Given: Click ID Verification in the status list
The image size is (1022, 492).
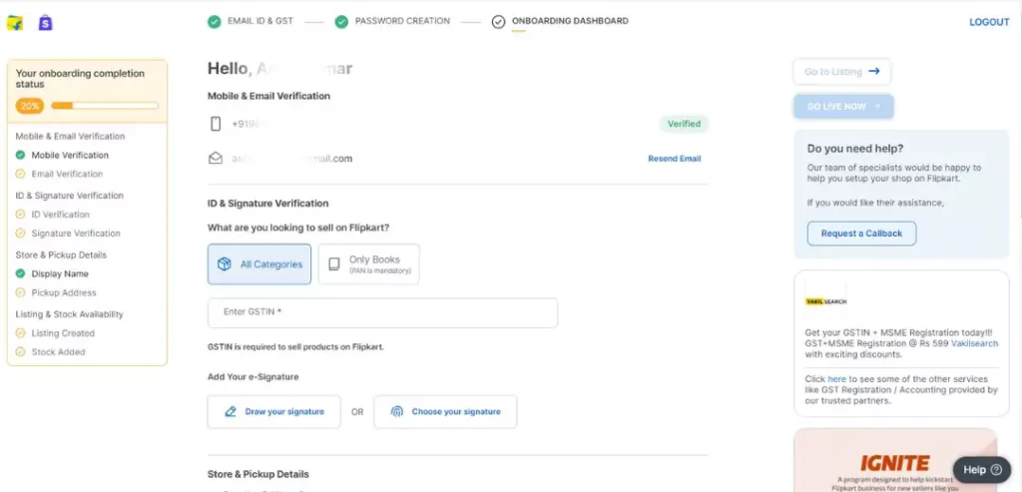Looking at the screenshot, I should [61, 215].
